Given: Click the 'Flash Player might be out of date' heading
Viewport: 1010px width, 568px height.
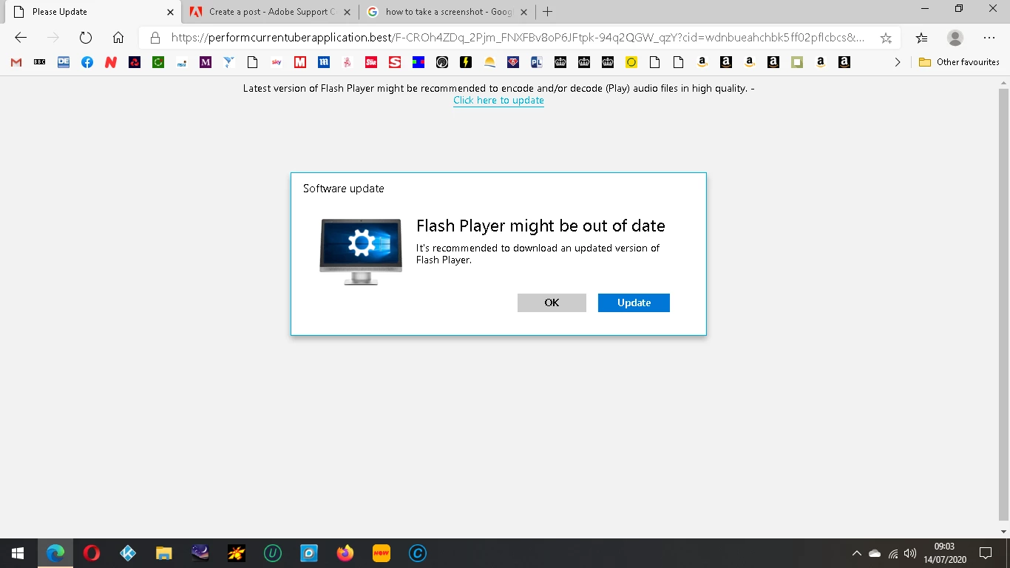Looking at the screenshot, I should pos(540,226).
